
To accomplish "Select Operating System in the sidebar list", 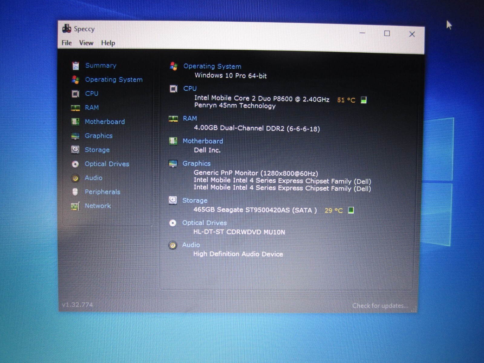I will [114, 80].
